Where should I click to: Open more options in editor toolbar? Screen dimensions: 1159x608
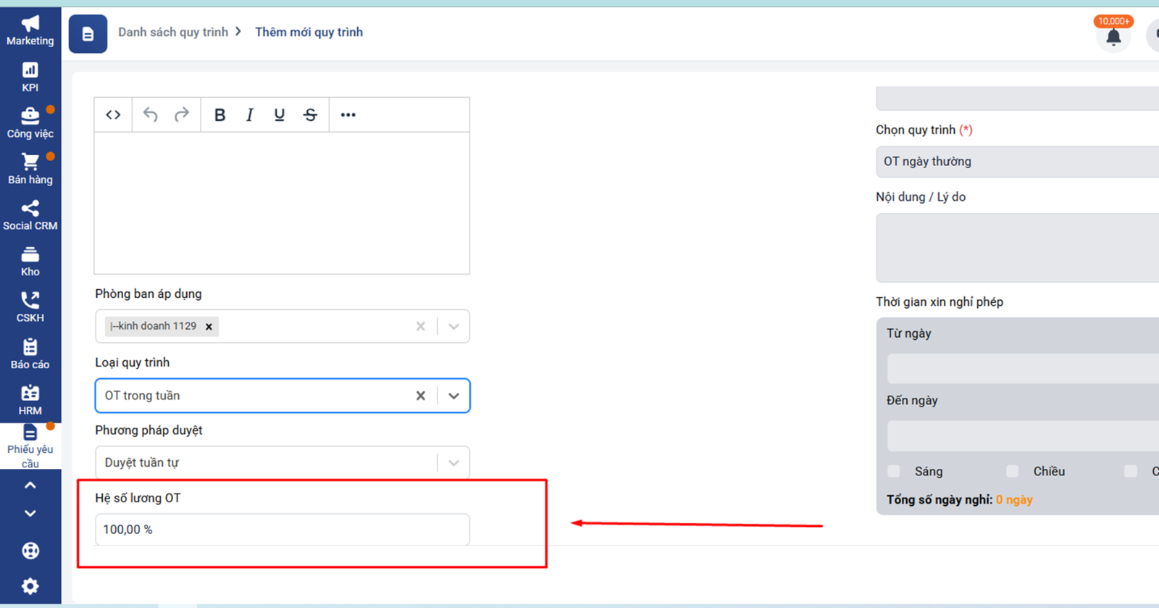(348, 115)
